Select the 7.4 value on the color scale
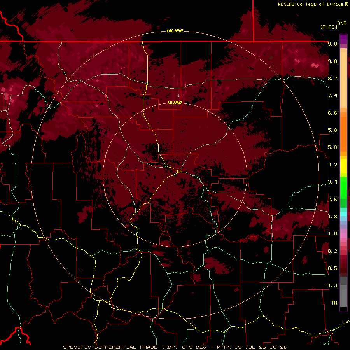Screen dimensions: 350x350 332,96
